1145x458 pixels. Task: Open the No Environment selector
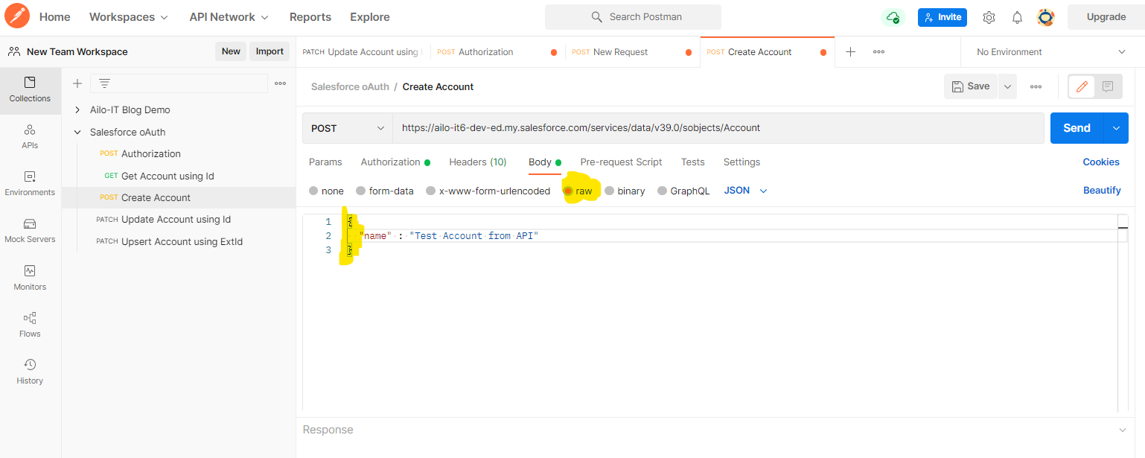pyautogui.click(x=1052, y=51)
